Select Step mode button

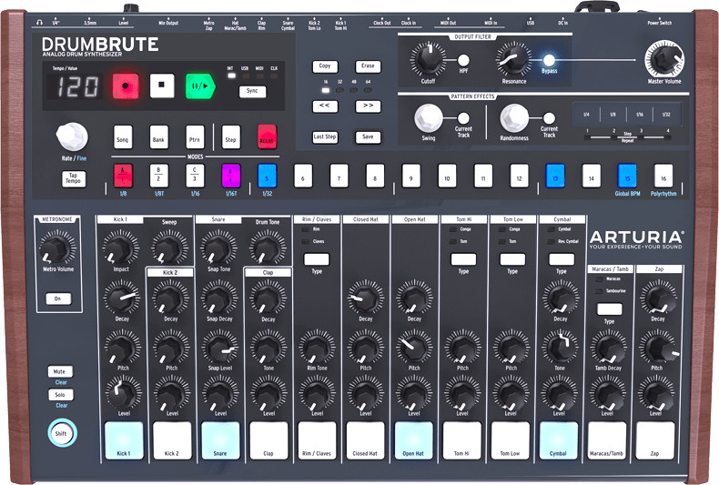(x=230, y=137)
